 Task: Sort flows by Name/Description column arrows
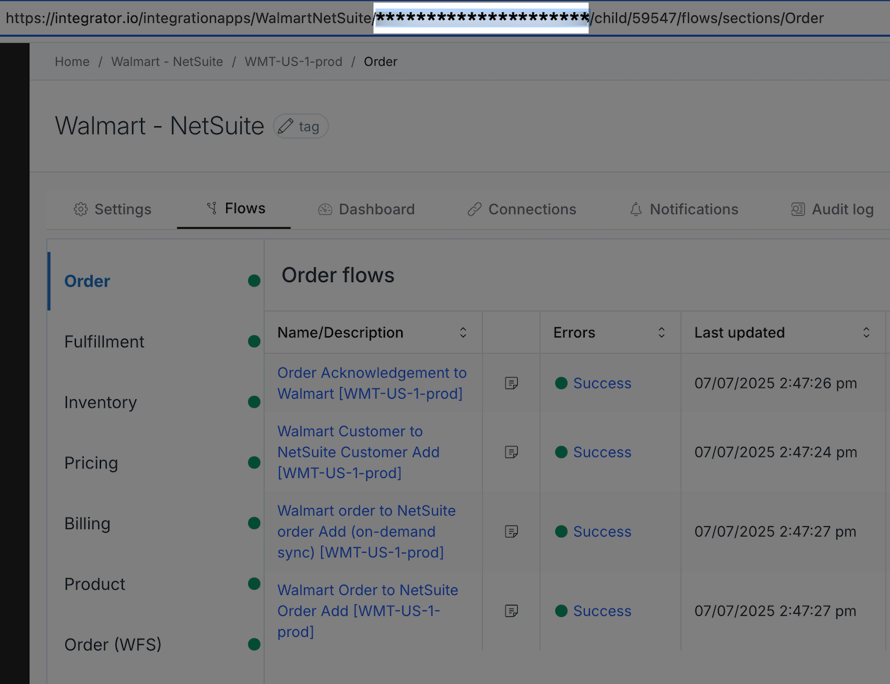tap(463, 332)
